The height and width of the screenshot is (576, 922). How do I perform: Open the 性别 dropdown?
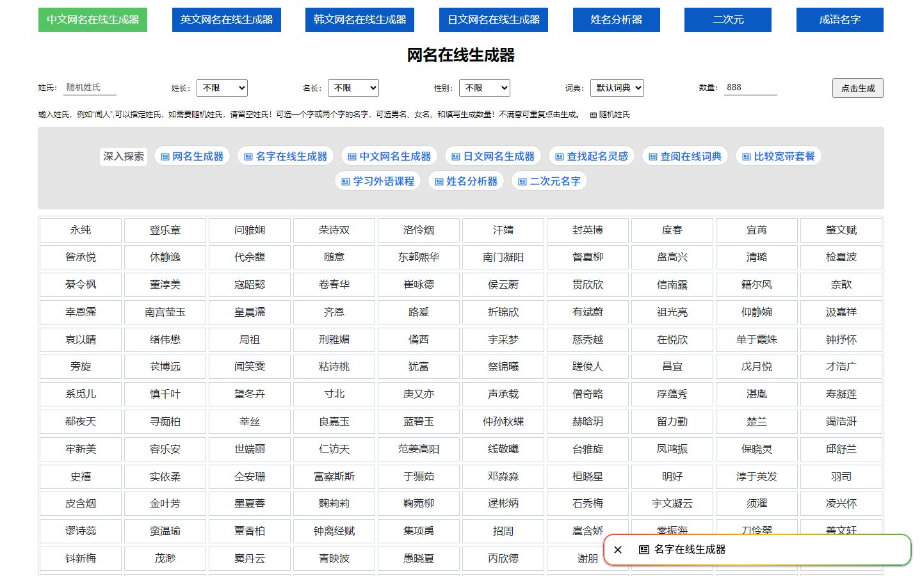485,88
